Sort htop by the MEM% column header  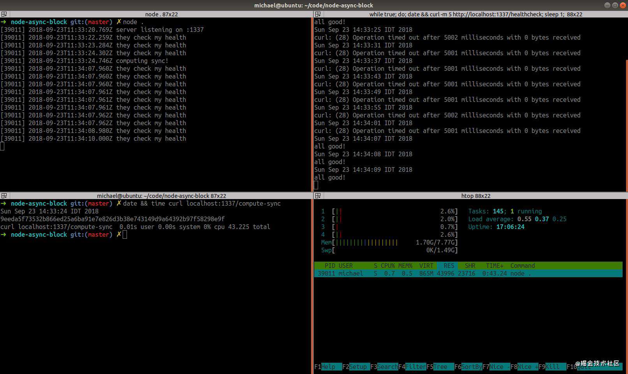405,266
